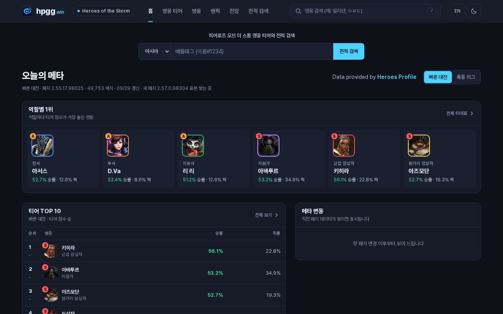Open the 전적 검색 navigation tab
The height and width of the screenshot is (314, 503).
[259, 11]
